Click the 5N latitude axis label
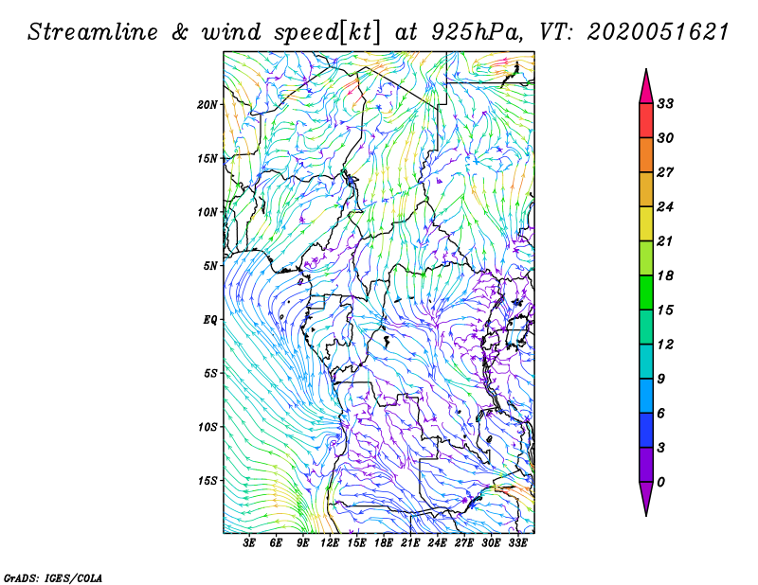The image size is (758, 585). tap(210, 266)
